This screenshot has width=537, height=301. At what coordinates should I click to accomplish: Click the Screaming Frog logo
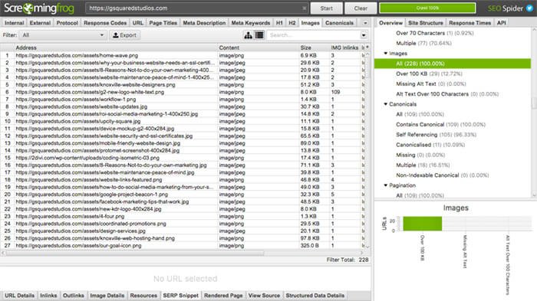(x=38, y=8)
